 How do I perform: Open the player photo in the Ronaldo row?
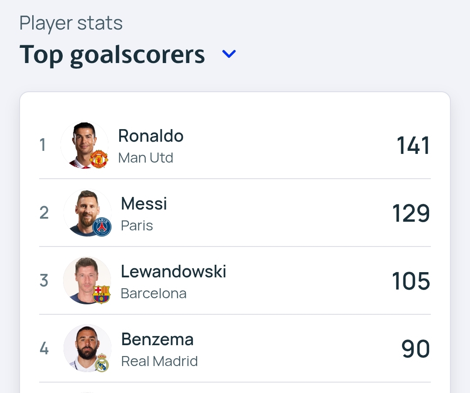(x=83, y=143)
